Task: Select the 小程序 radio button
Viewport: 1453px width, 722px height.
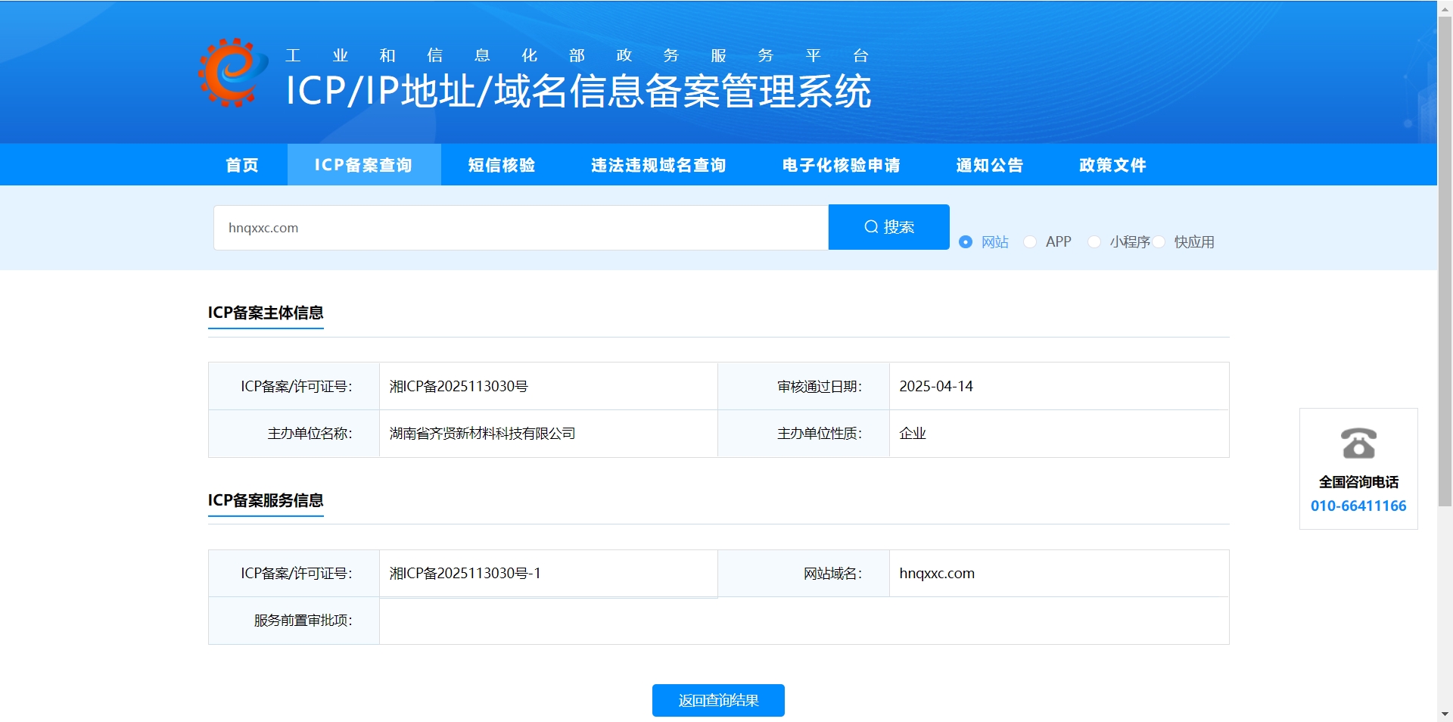Action: [1094, 242]
